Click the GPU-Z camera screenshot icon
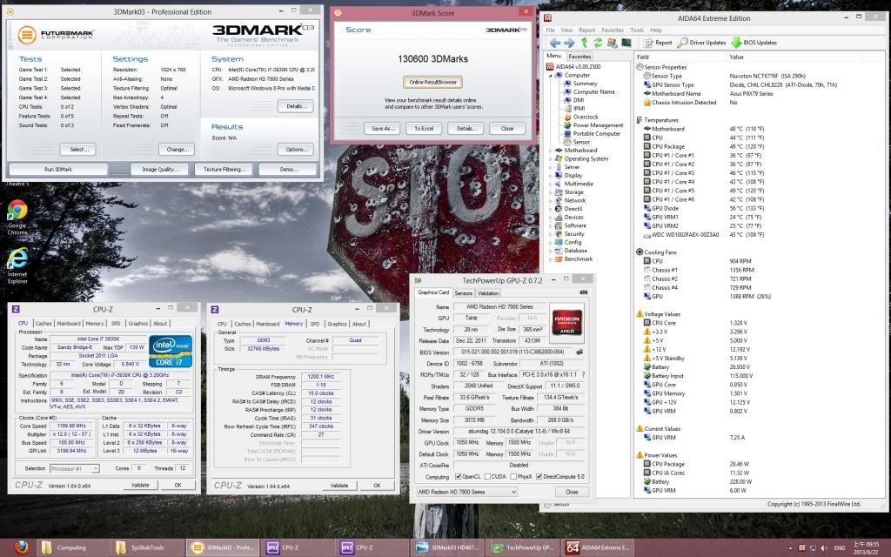 [x=583, y=292]
